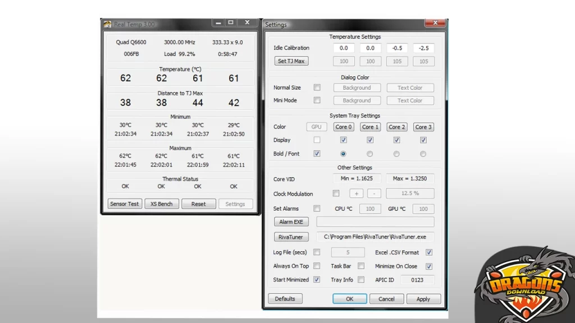Uncheck Start Minimized option
Image resolution: width=575 pixels, height=323 pixels.
(317, 279)
